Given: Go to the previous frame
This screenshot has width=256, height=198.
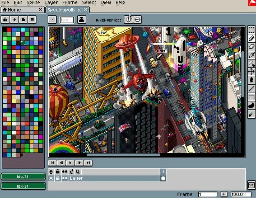Looking at the screenshot, I should (61, 163).
